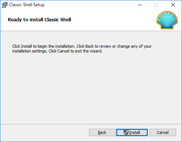Screen dimensions: 182x142
Task: Click the UAC shield icon on Install button
Action: (x=126, y=132)
